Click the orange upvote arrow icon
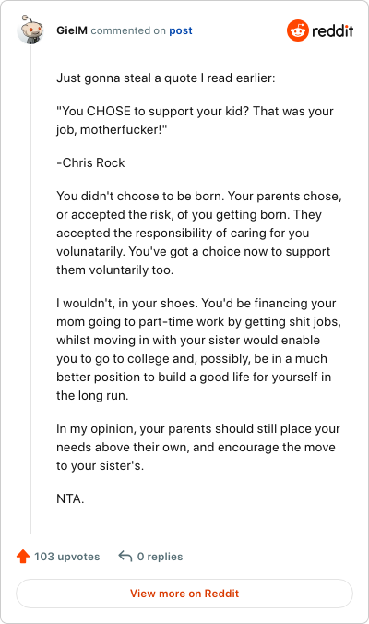Image resolution: width=369 pixels, height=624 pixels. tap(23, 557)
